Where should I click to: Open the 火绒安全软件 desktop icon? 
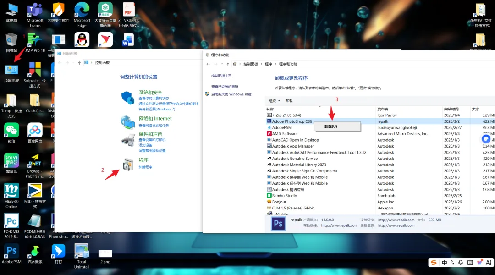coord(58,13)
